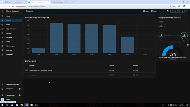This screenshot has height=107, width=190.
Task: Go to the previous period arrow
Action: [x=159, y=11]
